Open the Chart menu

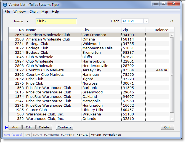33,12
